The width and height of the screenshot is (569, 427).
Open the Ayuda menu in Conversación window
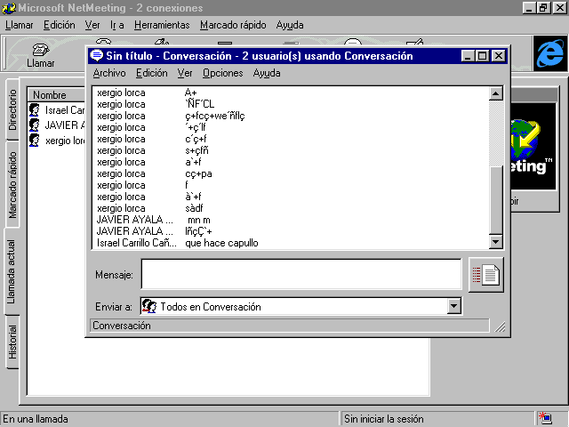[267, 73]
